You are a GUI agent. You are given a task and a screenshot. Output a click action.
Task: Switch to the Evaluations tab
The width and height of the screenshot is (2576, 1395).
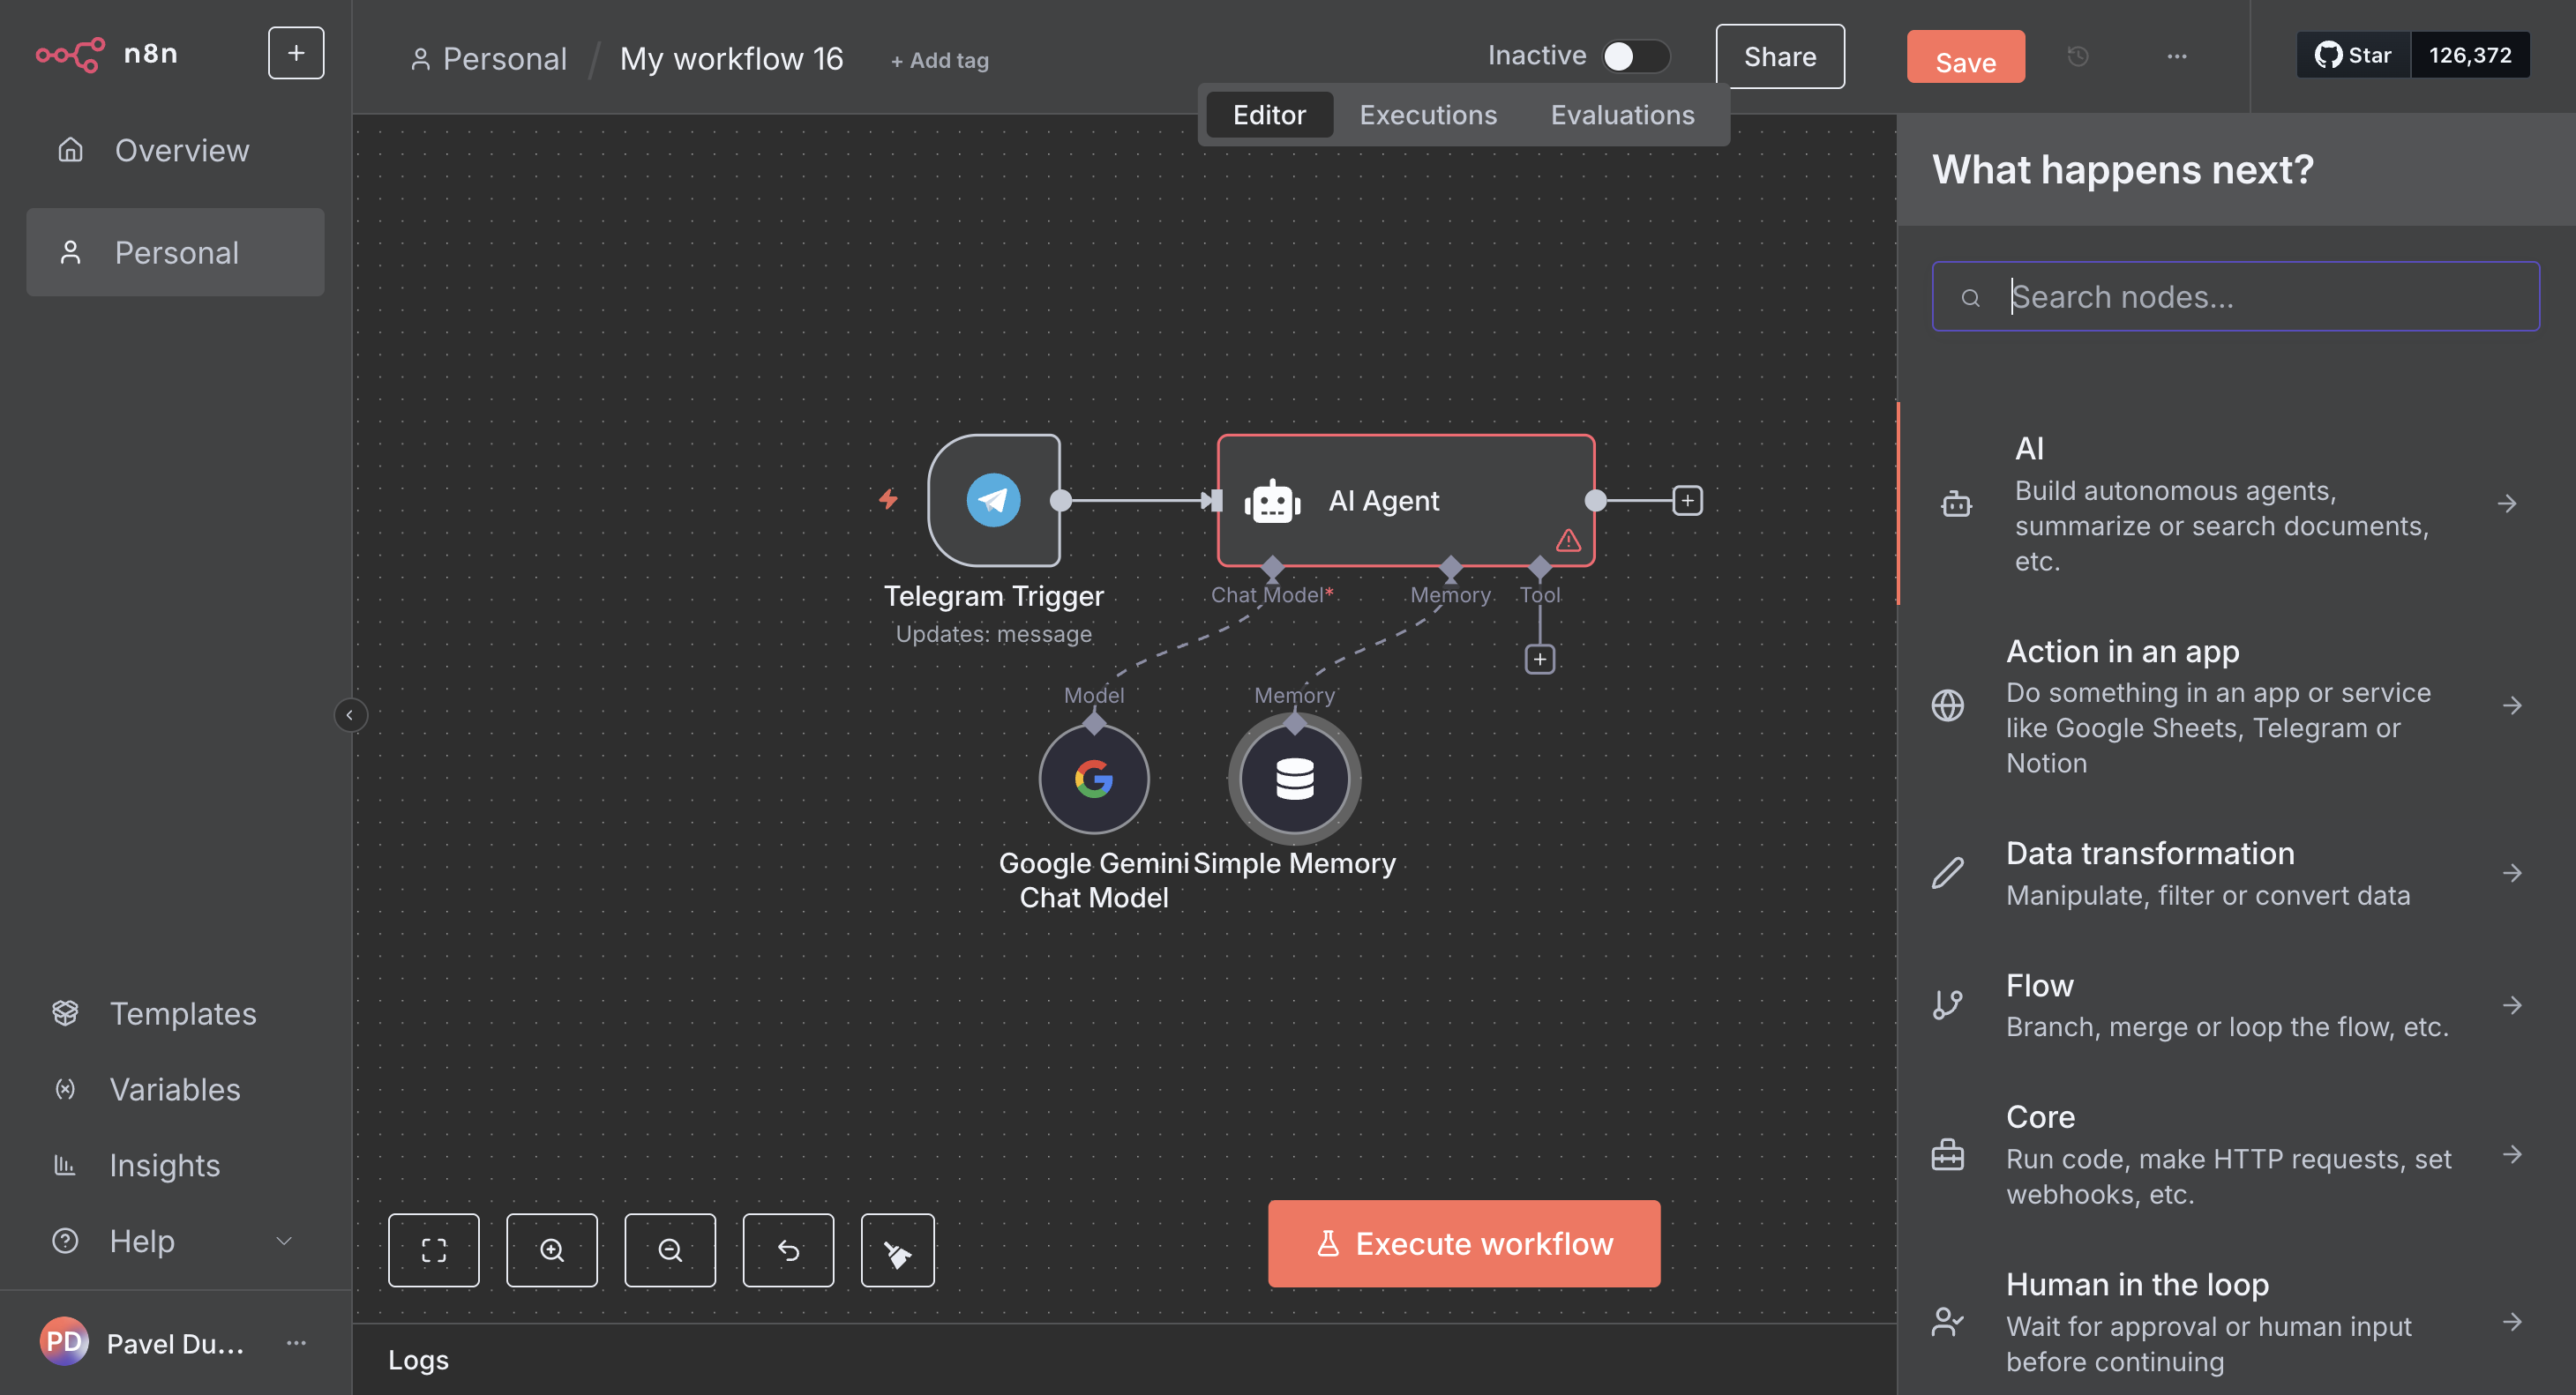1621,115
